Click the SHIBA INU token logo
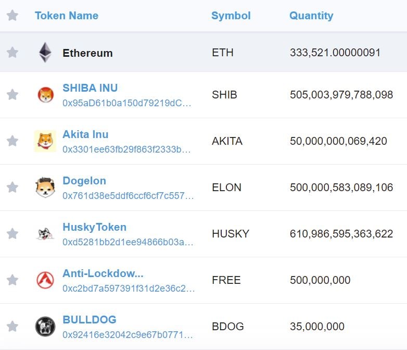 click(x=46, y=95)
